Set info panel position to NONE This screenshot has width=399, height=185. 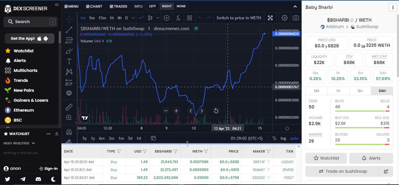coord(181,6)
